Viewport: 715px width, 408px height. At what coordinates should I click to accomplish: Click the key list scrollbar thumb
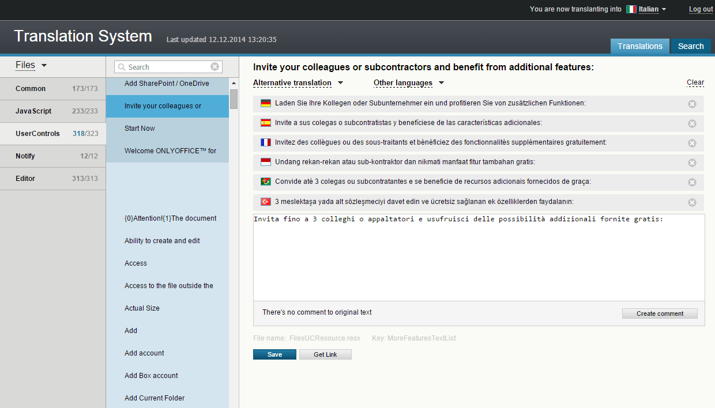pyautogui.click(x=234, y=99)
